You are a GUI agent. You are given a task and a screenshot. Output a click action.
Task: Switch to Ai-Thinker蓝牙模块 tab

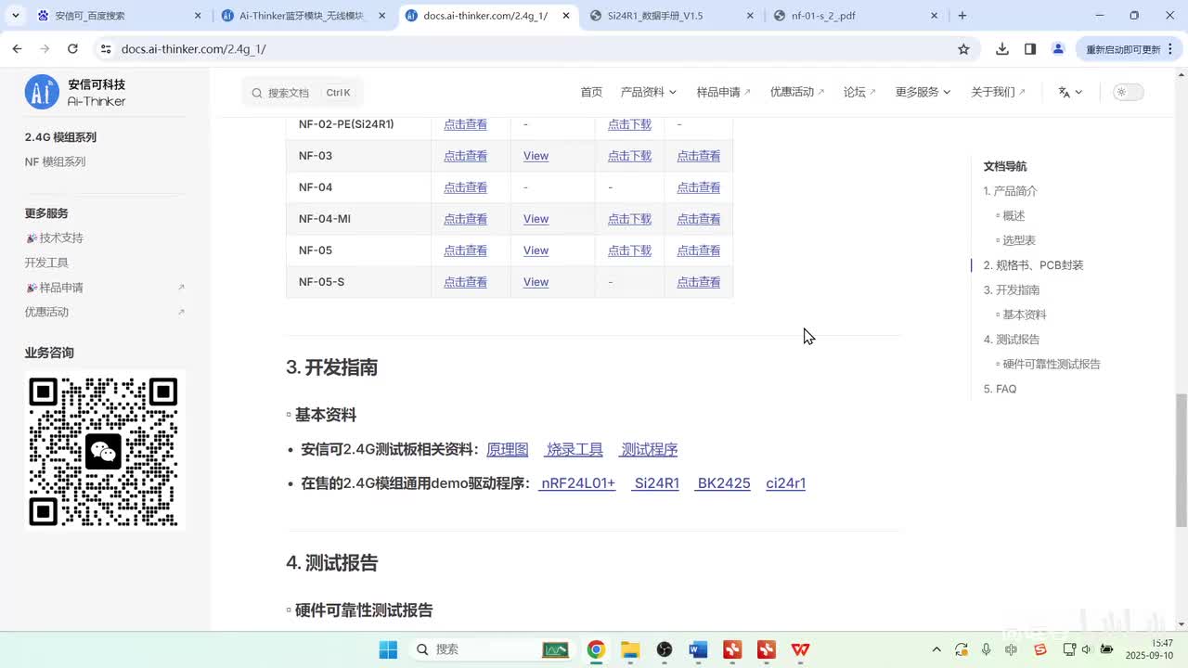tap(303, 16)
